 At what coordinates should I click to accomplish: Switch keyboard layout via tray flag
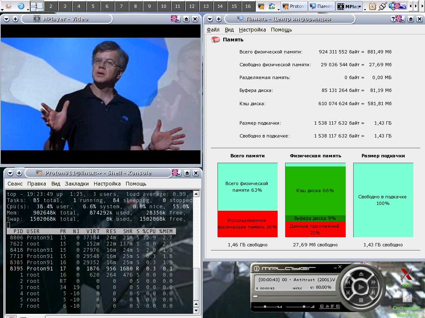(x=398, y=6)
